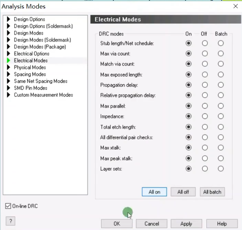Expand the Electrical Options arrow
The image size is (242, 230).
[9, 53]
